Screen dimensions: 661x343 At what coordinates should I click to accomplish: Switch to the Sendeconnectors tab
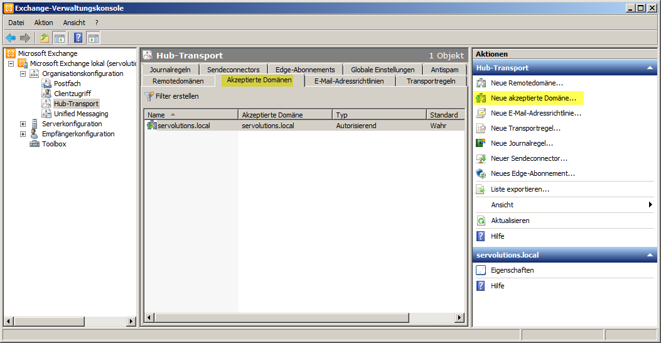click(233, 70)
